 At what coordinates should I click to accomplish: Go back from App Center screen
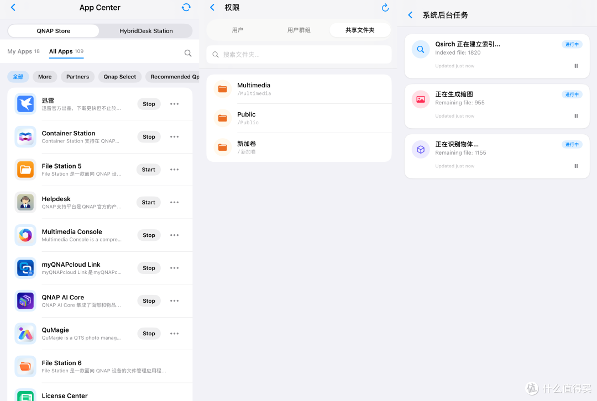(x=13, y=7)
